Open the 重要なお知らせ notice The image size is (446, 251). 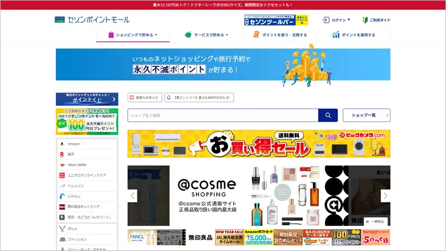(145, 97)
